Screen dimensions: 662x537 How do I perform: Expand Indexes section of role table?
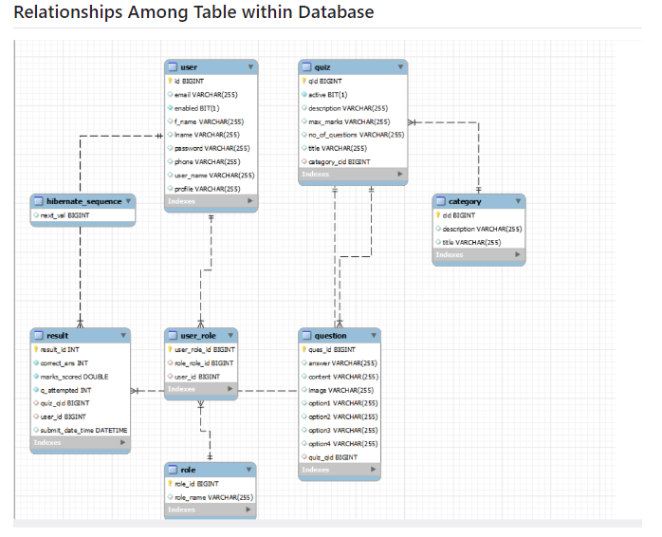(248, 509)
